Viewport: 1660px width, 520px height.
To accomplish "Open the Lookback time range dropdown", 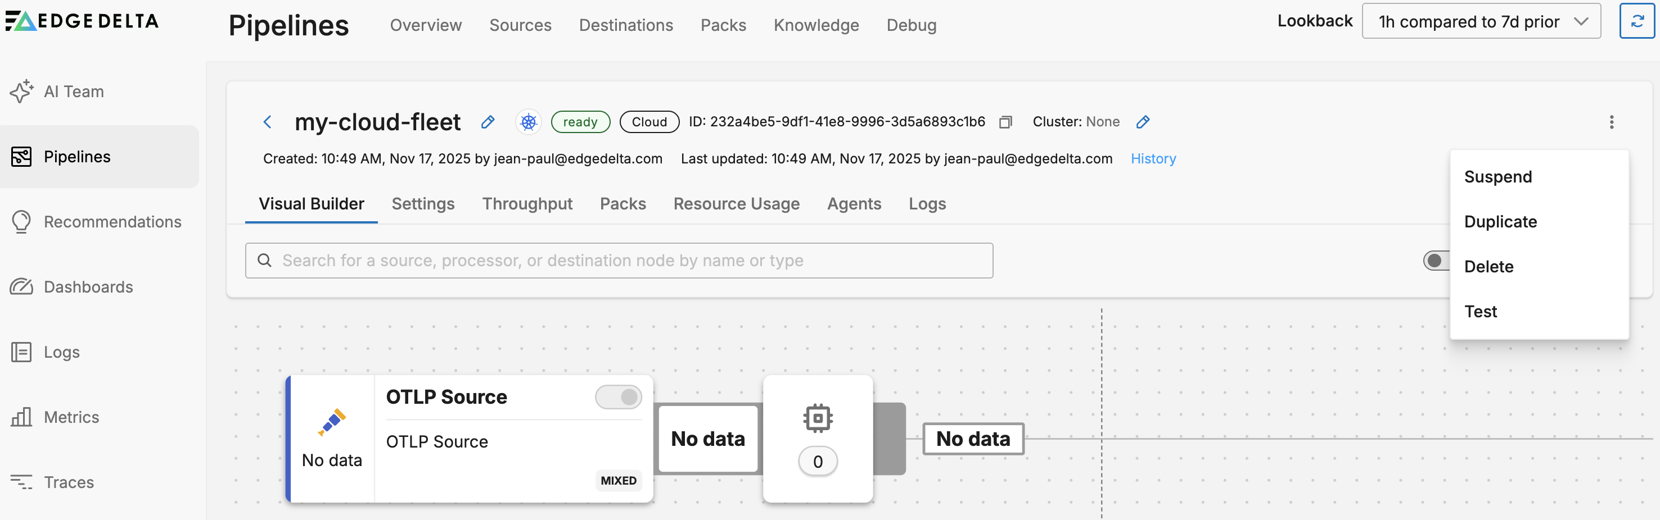I will [x=1480, y=22].
